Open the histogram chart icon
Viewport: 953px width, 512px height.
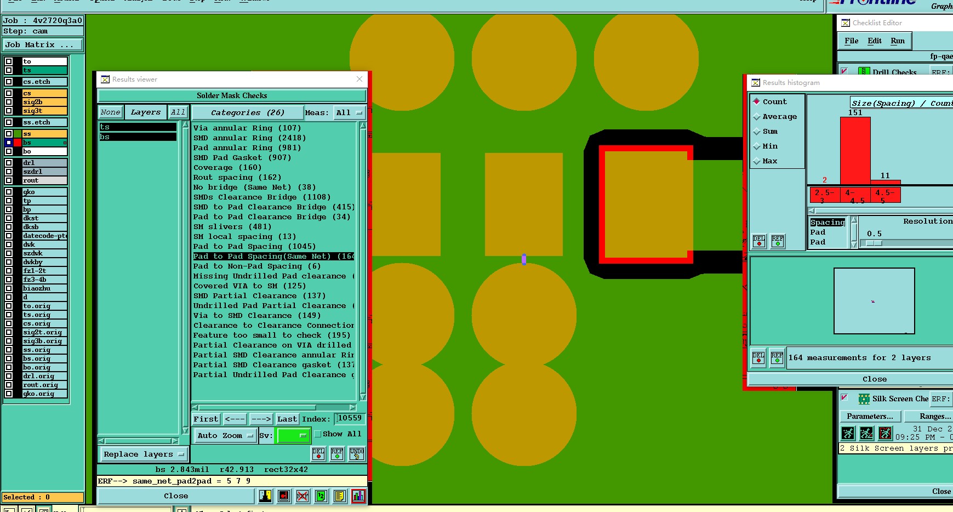pos(358,496)
